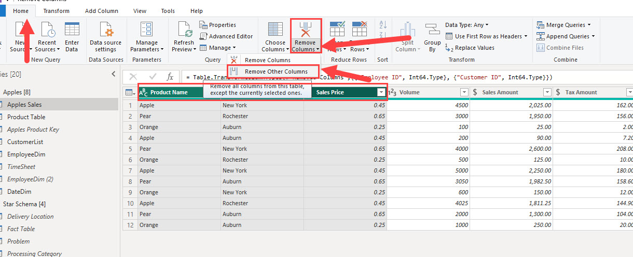This screenshot has width=633, height=257.
Task: Open Manage Parameters
Action: pyautogui.click(x=147, y=37)
